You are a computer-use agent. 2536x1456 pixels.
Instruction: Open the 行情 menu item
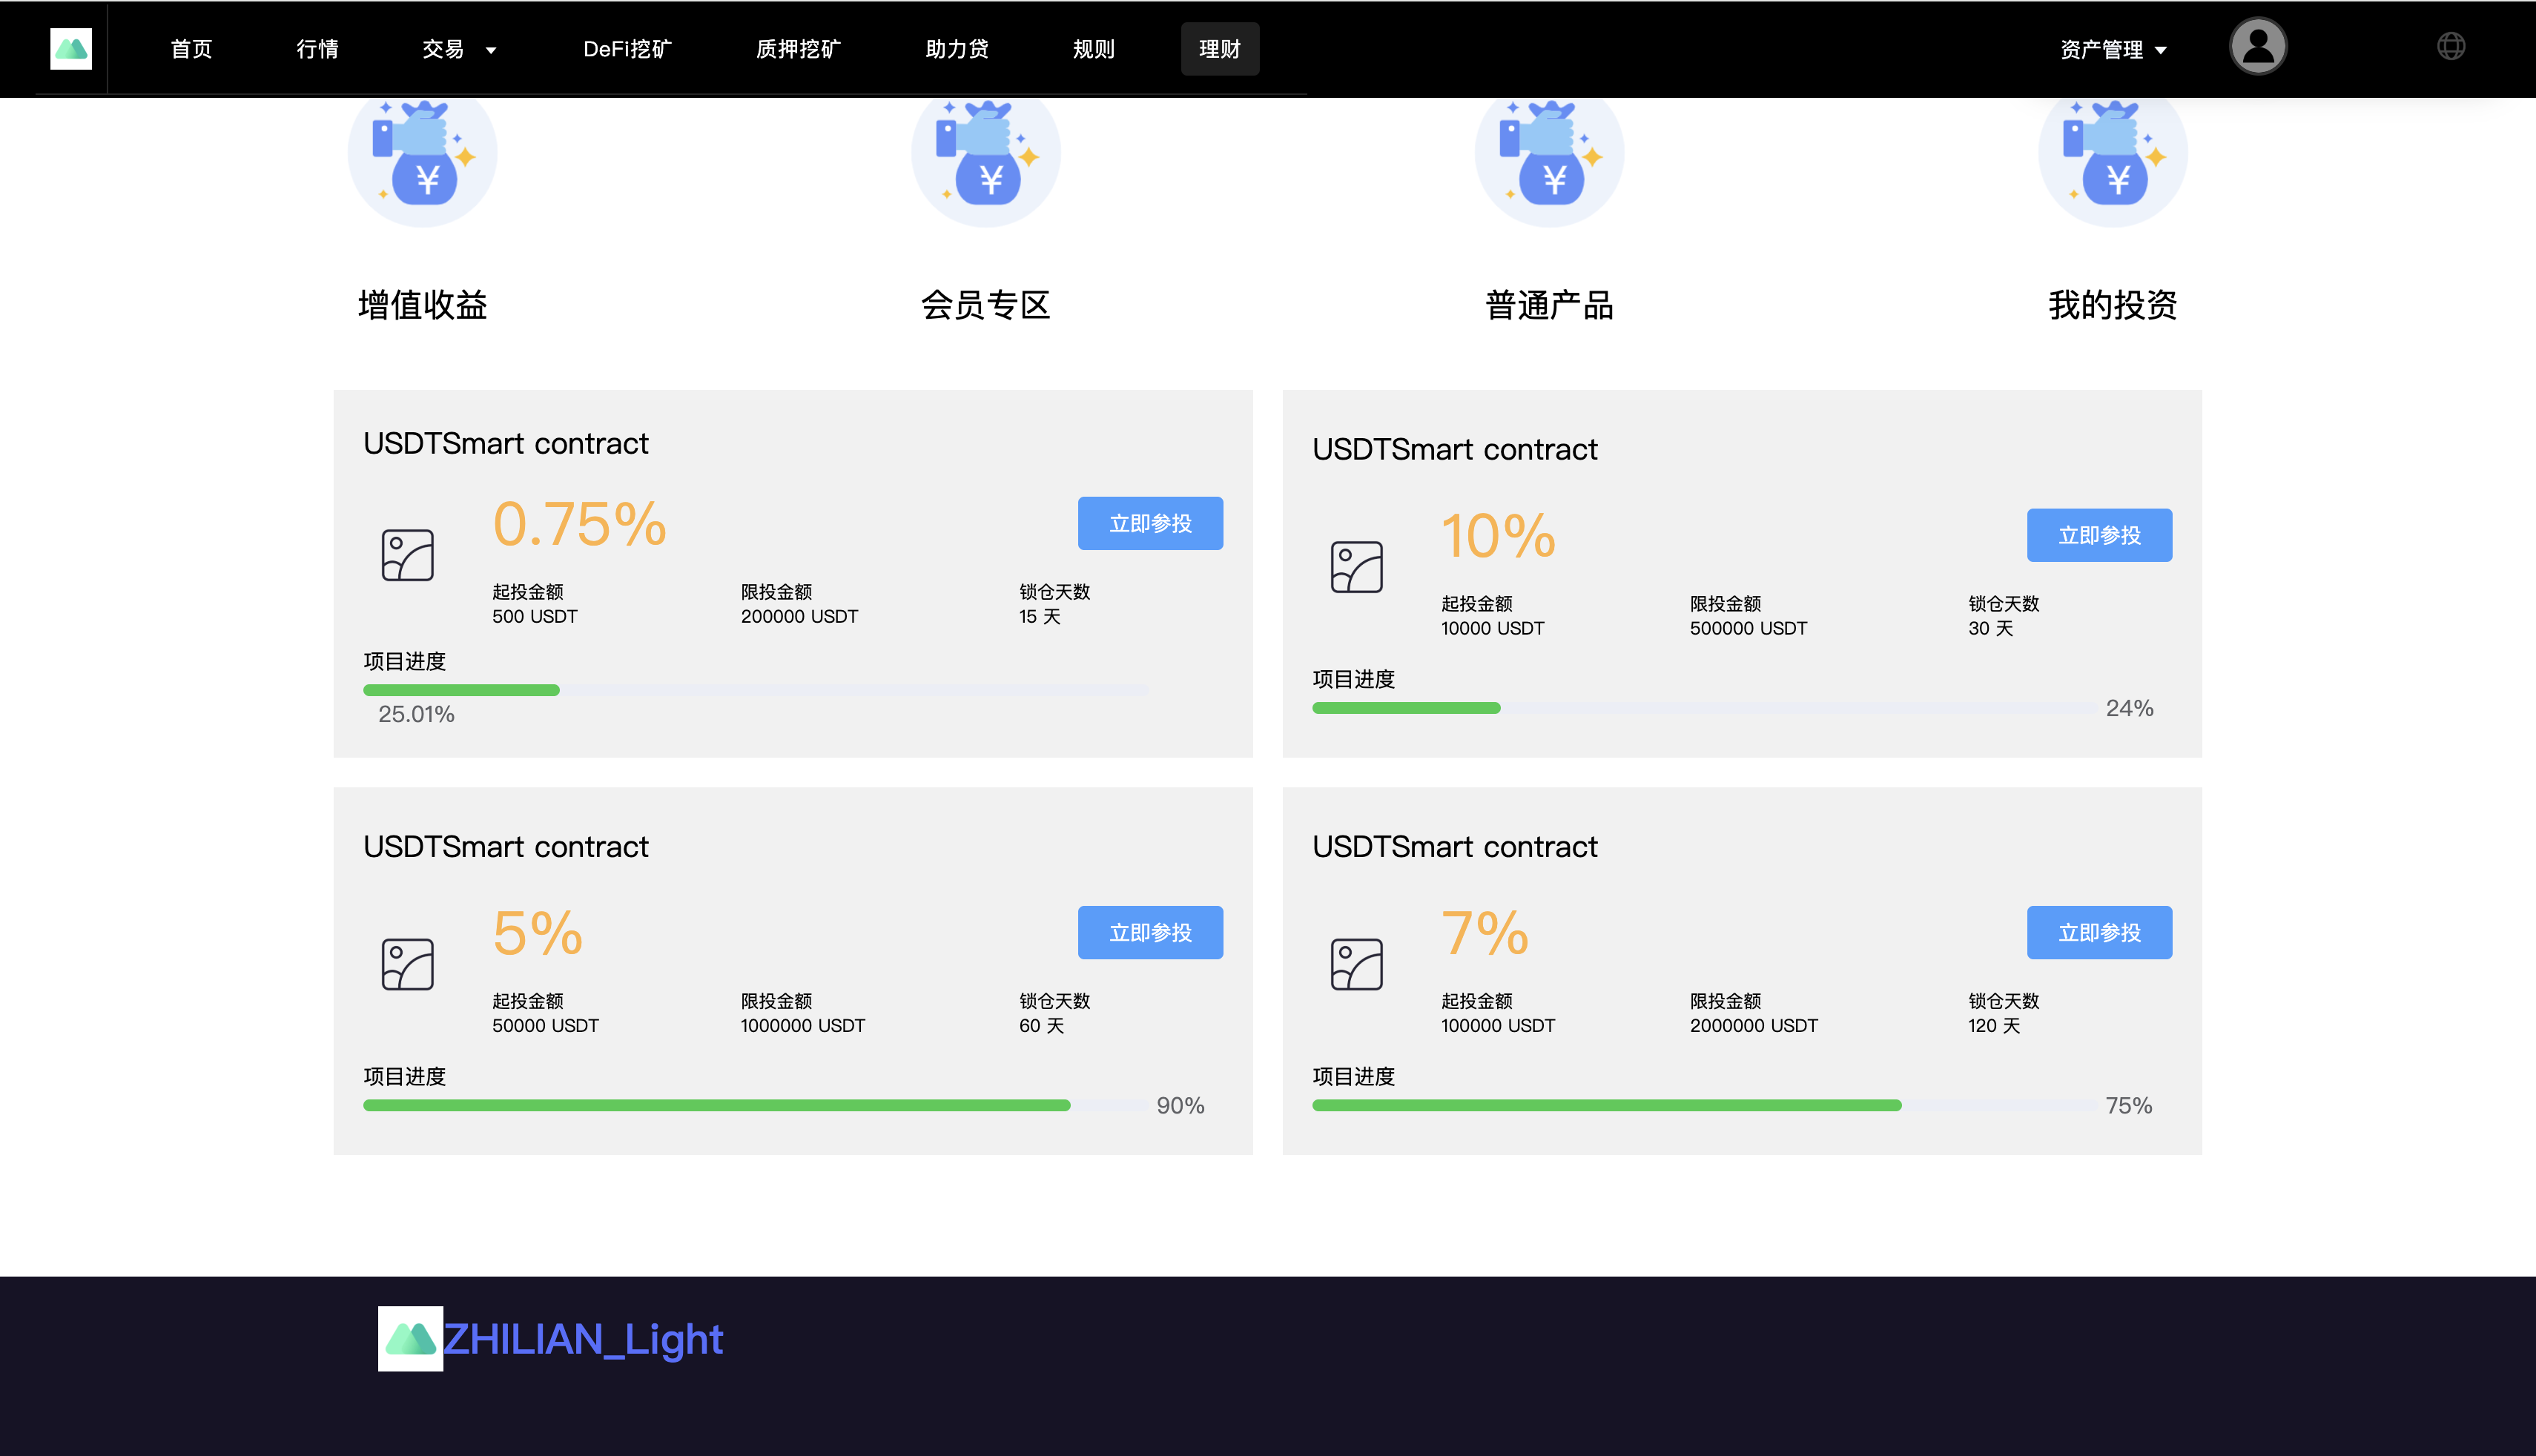click(x=318, y=48)
